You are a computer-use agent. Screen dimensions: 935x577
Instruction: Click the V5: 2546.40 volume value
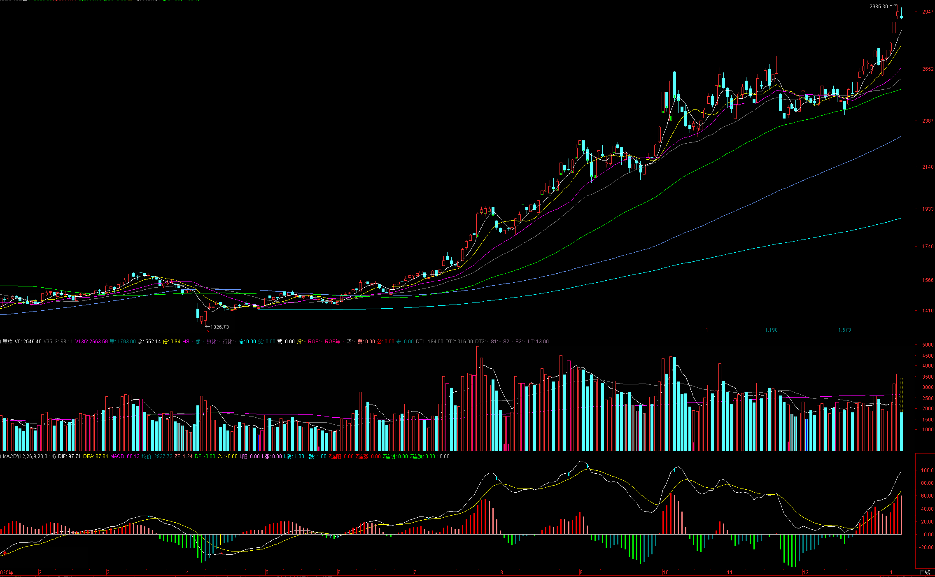click(28, 342)
